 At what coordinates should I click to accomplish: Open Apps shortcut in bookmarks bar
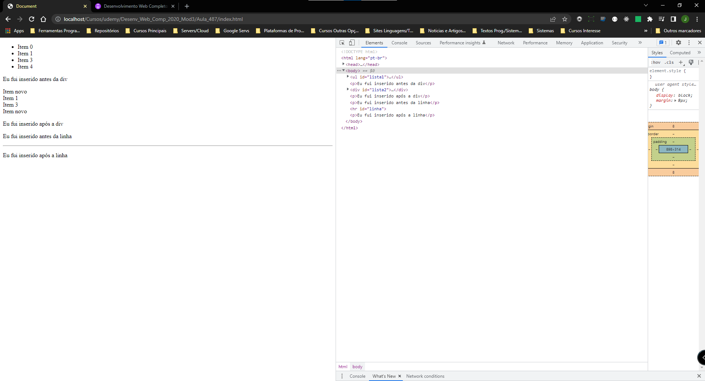(15, 31)
